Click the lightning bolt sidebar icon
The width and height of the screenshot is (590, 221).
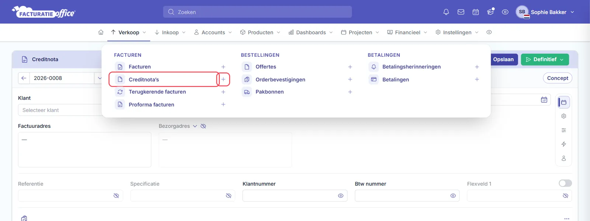(x=564, y=144)
